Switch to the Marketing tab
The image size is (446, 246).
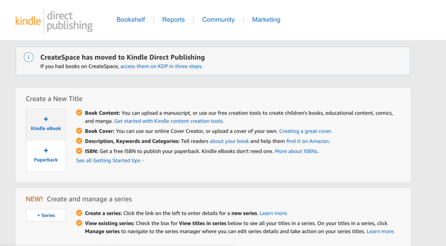266,19
